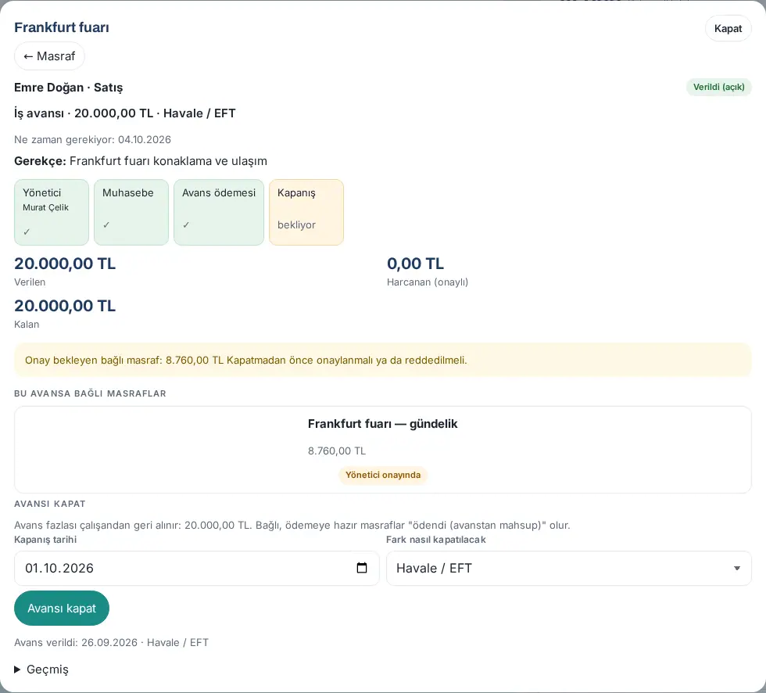Click the Avansı kapat button
This screenshot has height=693, width=766.
coord(62,608)
